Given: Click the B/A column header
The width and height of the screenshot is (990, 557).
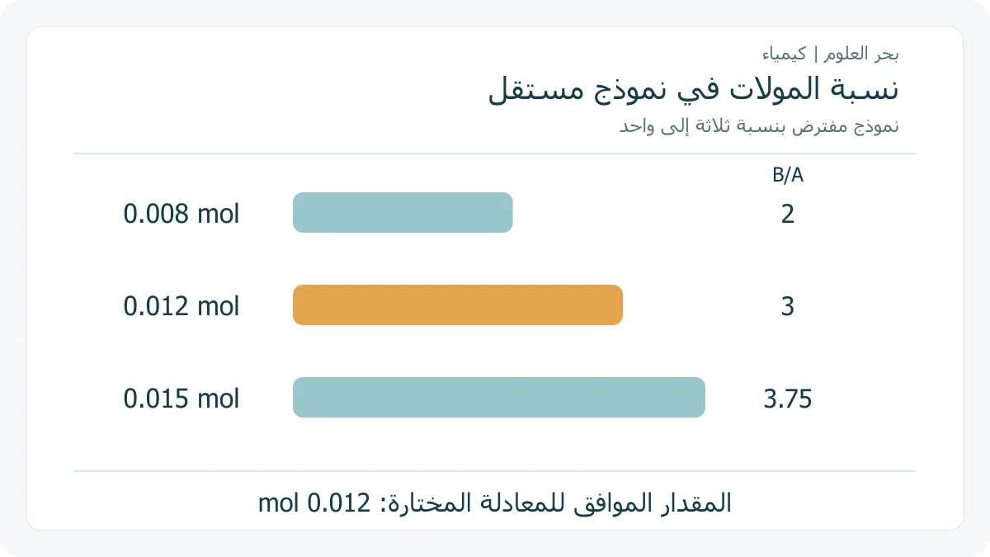Looking at the screenshot, I should [788, 176].
